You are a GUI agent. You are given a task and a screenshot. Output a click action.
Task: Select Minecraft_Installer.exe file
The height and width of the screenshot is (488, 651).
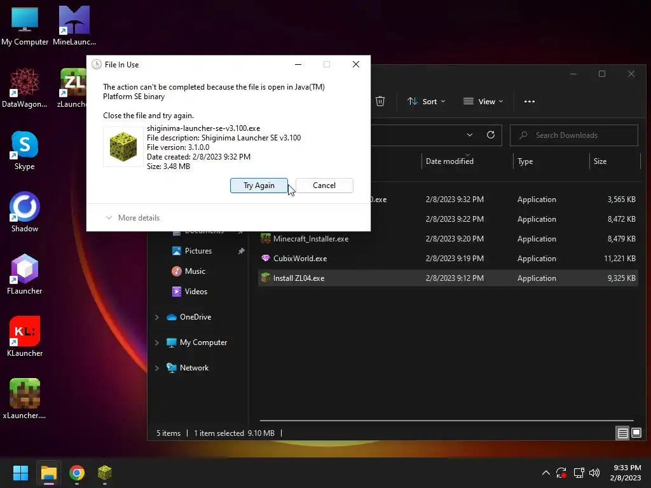coord(448,239)
